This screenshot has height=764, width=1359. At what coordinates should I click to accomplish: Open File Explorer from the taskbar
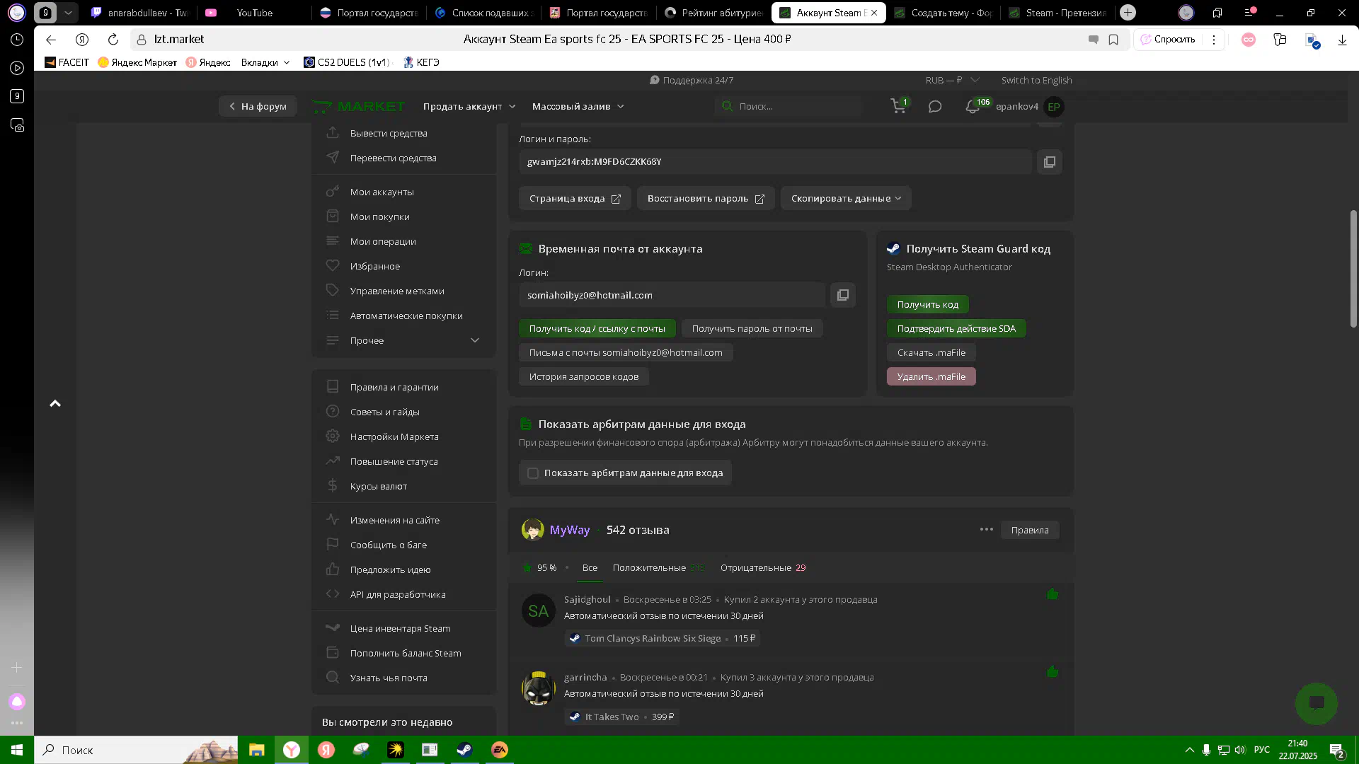point(257,750)
